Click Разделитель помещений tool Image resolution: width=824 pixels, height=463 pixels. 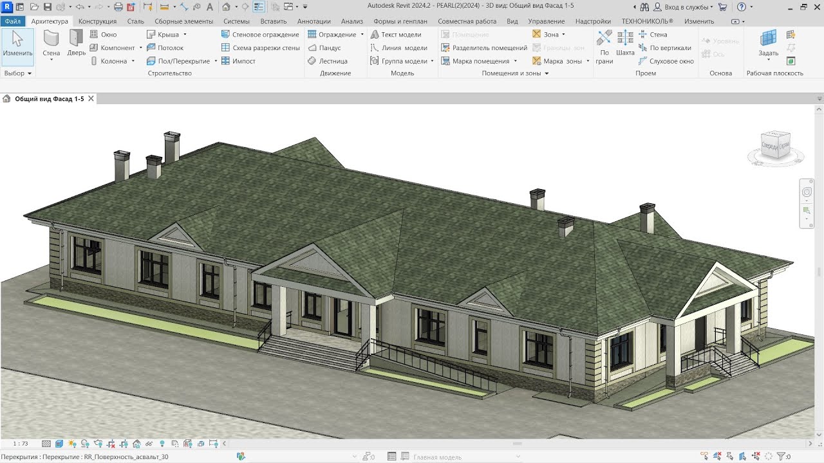(484, 48)
